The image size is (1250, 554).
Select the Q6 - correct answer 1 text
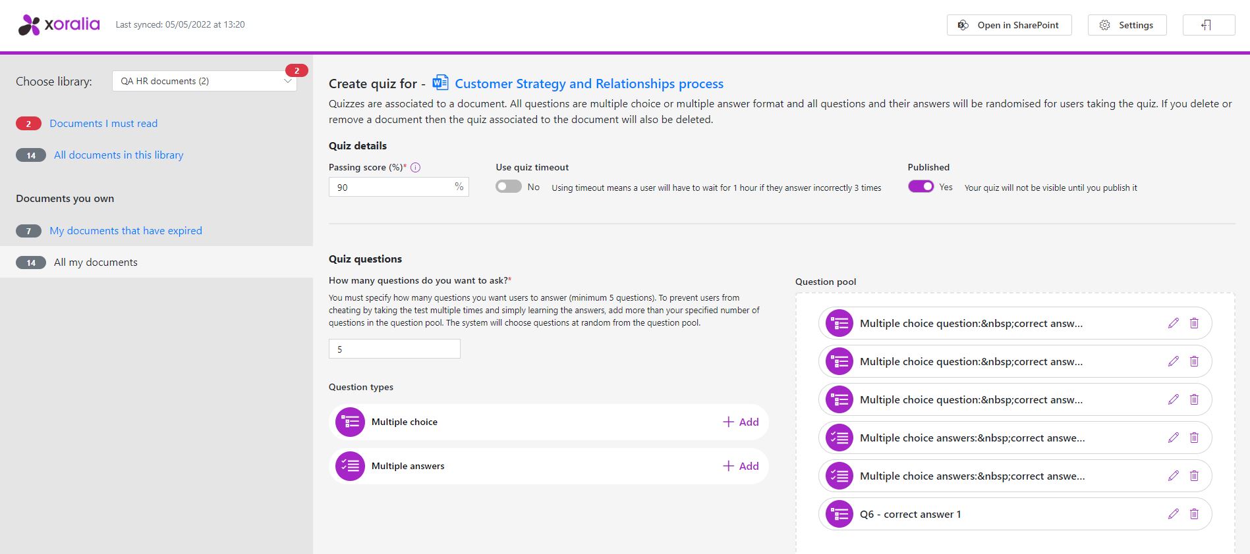point(911,514)
